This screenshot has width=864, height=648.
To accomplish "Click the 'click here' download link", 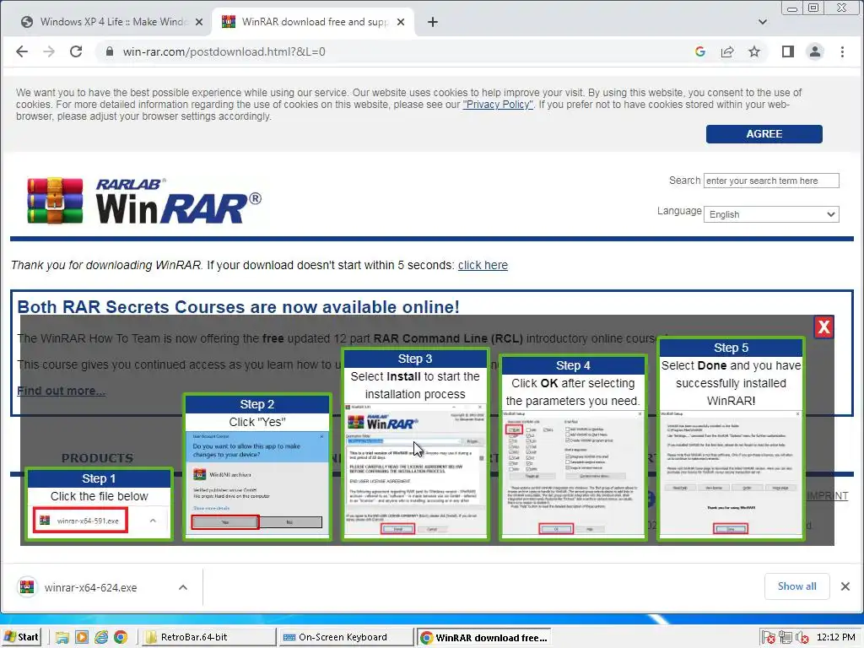I will click(483, 265).
